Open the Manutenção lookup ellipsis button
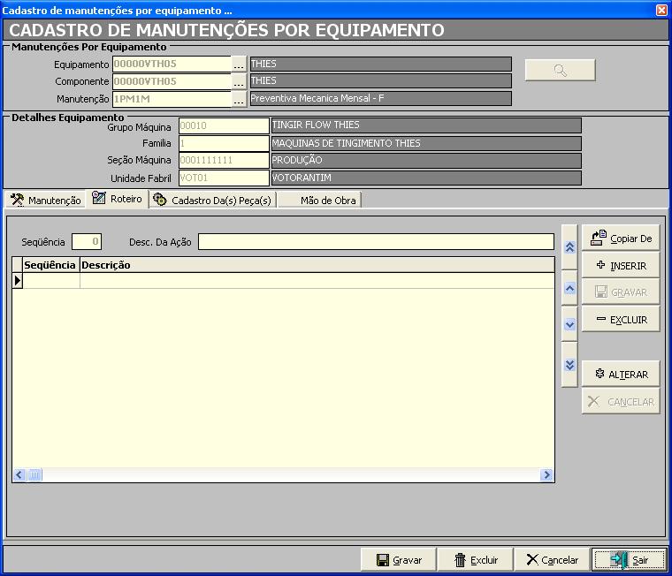The height and width of the screenshot is (576, 672). click(x=239, y=99)
